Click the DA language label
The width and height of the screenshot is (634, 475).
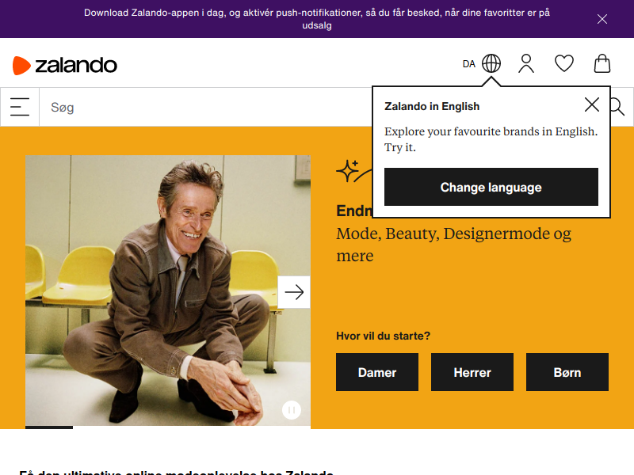pos(469,64)
